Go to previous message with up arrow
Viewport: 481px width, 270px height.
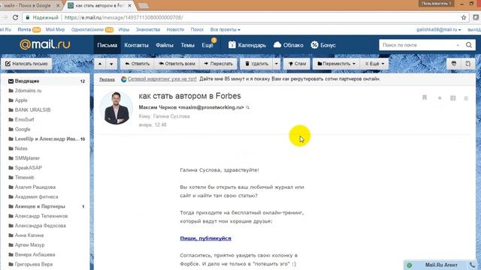point(100,64)
